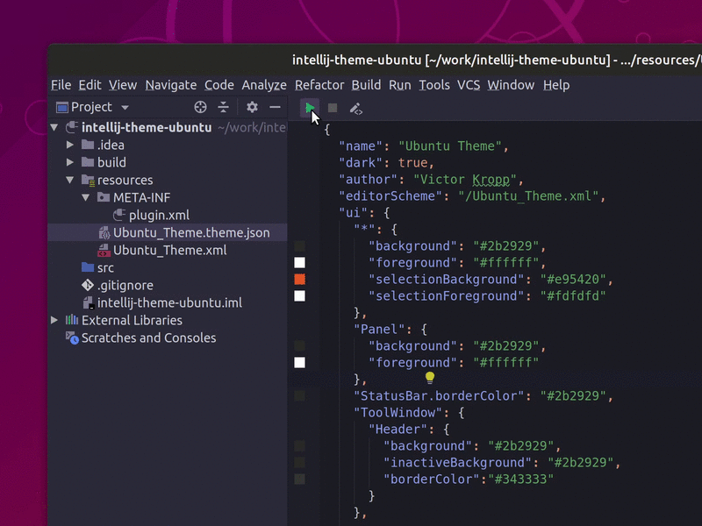Image resolution: width=702 pixels, height=526 pixels.
Task: Click the dark swatch beside StatusBar.borderColor
Action: pos(299,396)
